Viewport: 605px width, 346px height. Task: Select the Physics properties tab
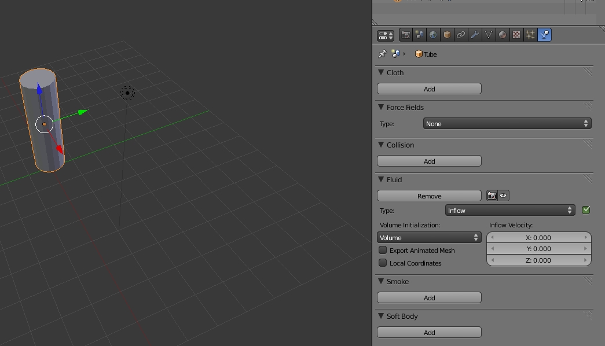(x=544, y=35)
